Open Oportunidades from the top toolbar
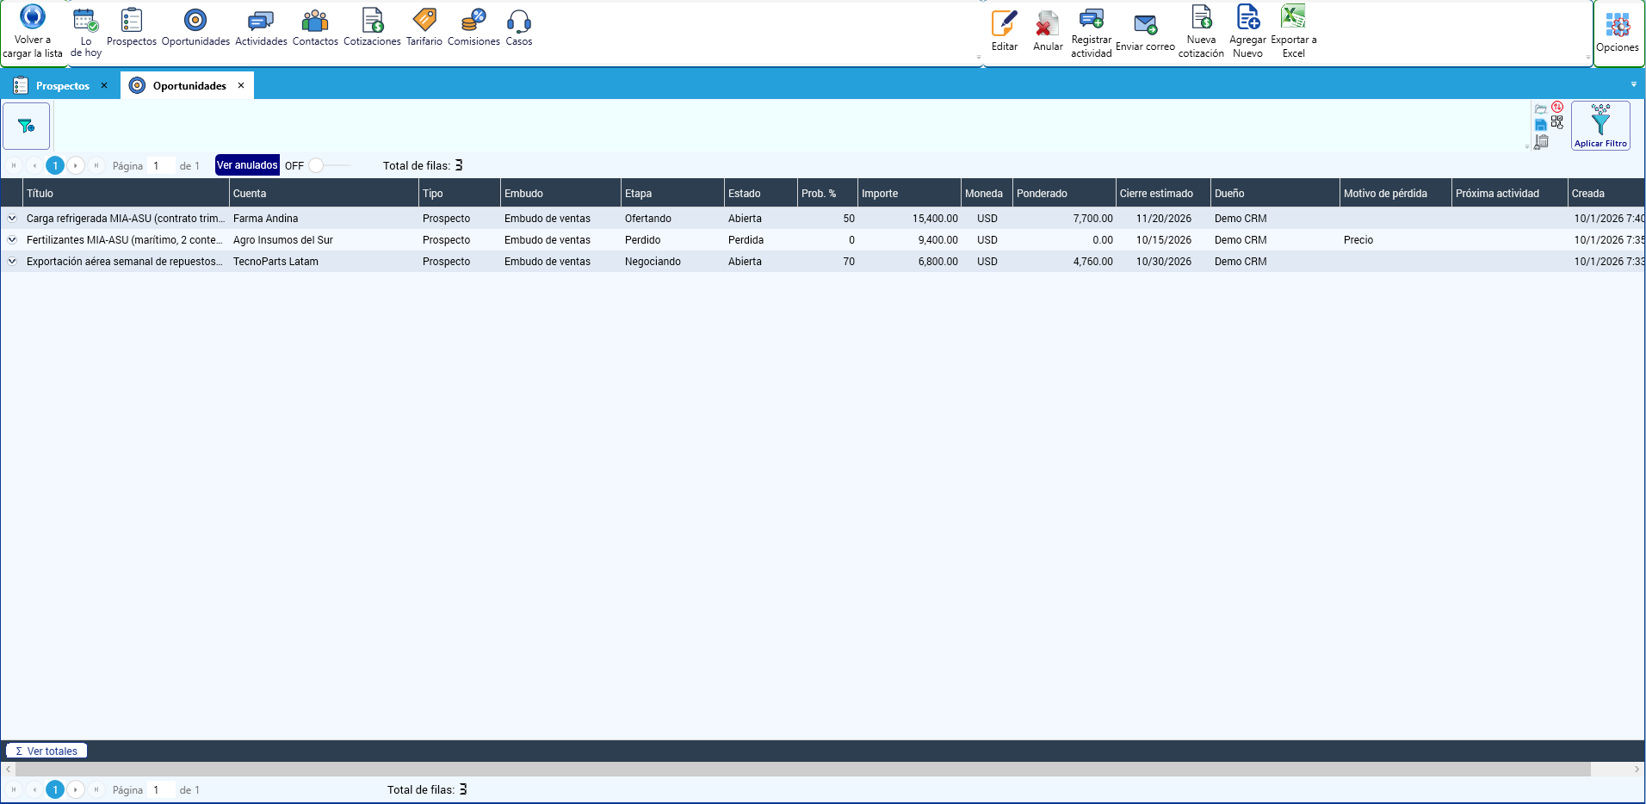 [x=195, y=28]
